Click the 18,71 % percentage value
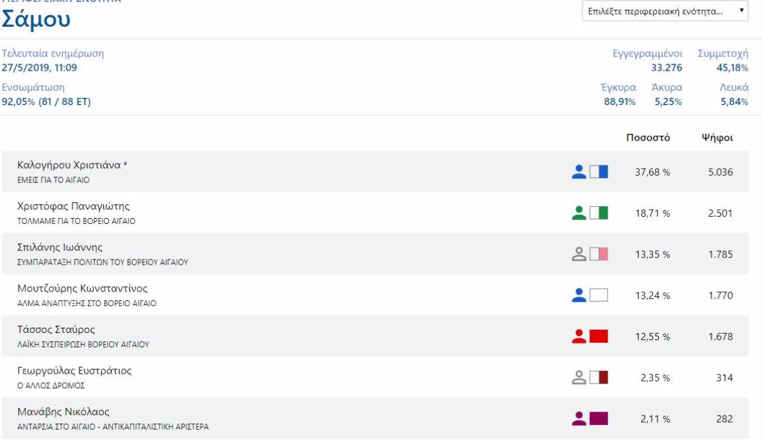The image size is (762, 440). point(652,213)
